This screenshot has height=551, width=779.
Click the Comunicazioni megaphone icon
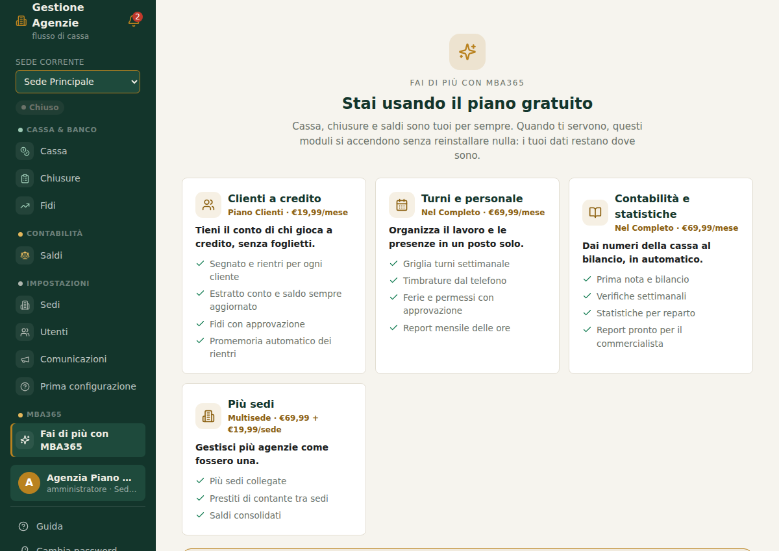pyautogui.click(x=25, y=359)
